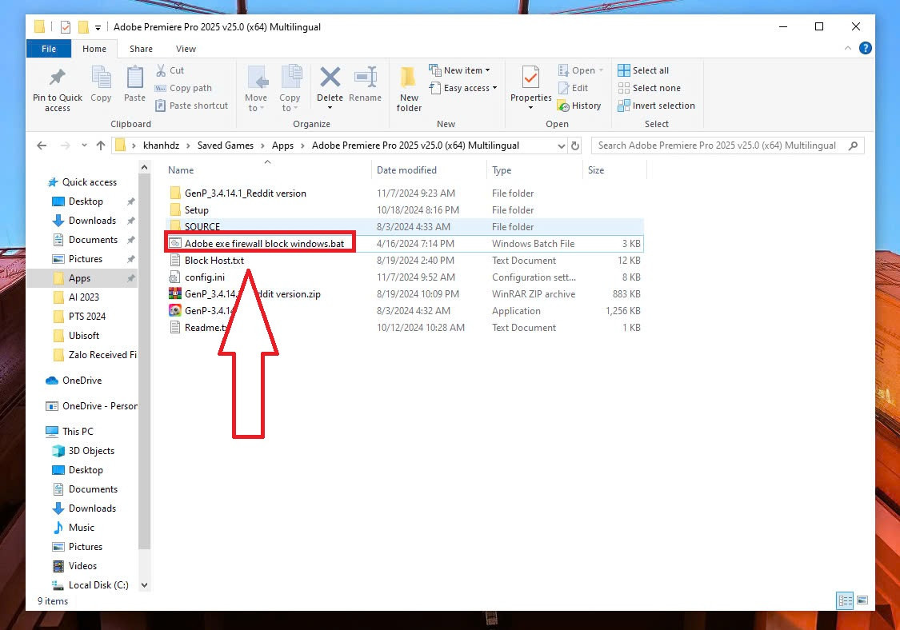The width and height of the screenshot is (900, 630).
Task: Switch to large icons view layout
Action: (862, 600)
